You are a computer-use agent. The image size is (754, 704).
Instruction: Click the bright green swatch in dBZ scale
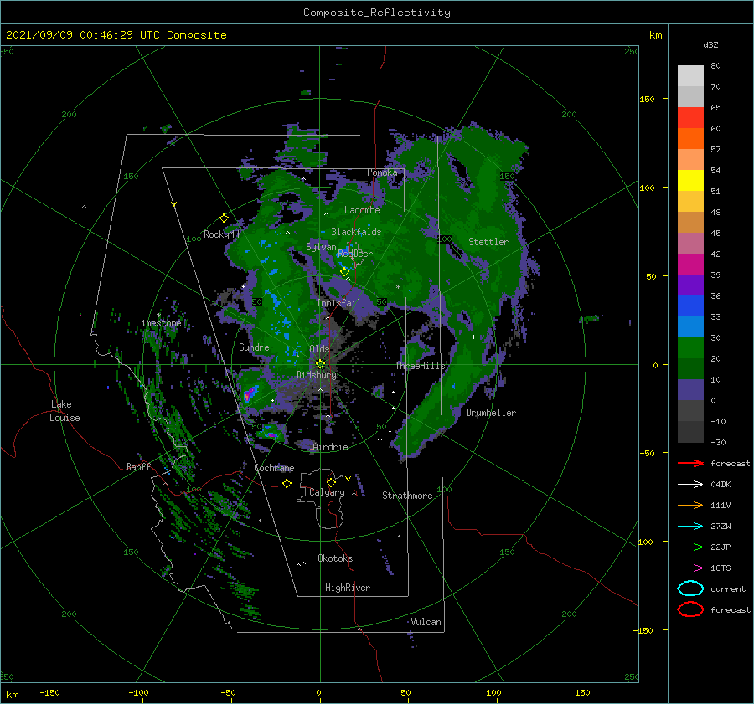tap(690, 348)
